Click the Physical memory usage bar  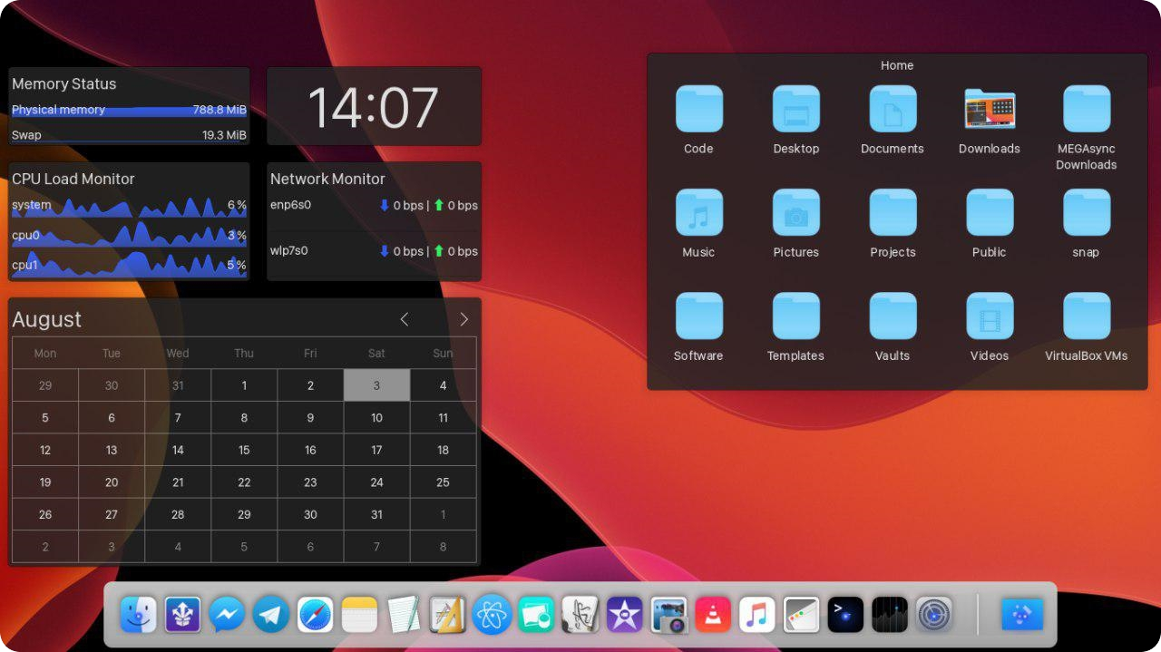(129, 110)
